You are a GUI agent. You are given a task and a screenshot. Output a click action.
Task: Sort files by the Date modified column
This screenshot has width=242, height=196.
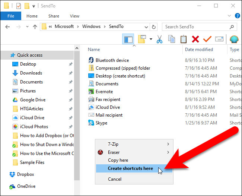click(x=199, y=50)
